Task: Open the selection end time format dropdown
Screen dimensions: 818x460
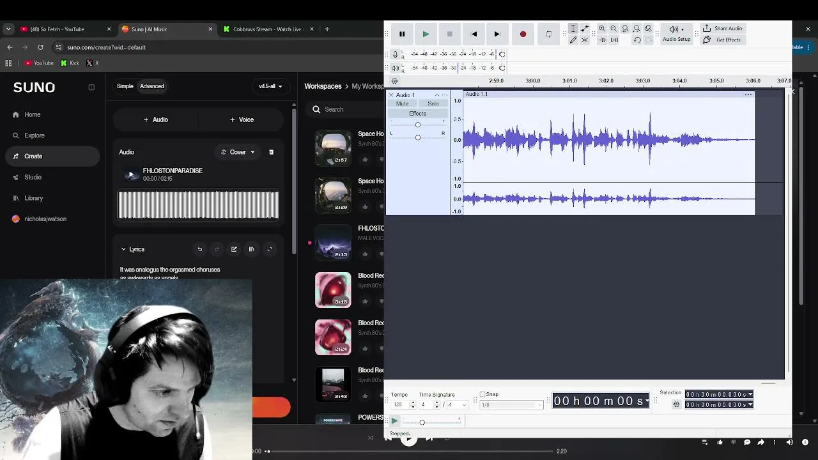Action: point(750,404)
